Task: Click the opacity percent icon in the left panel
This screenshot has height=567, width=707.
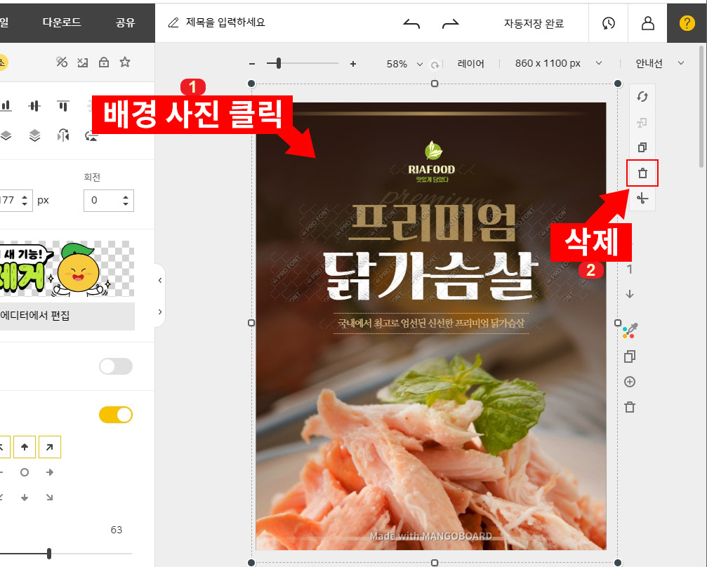Action: [62, 62]
